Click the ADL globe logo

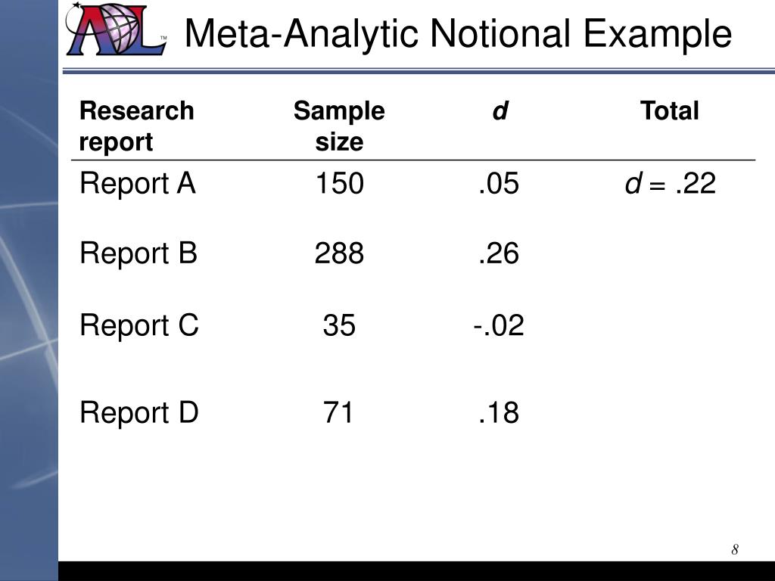point(116,30)
